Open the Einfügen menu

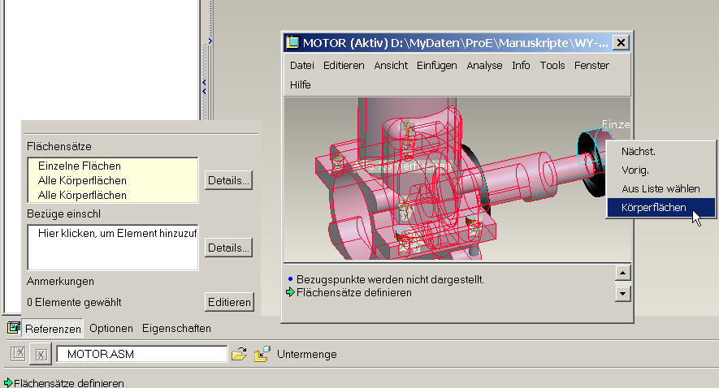click(436, 66)
